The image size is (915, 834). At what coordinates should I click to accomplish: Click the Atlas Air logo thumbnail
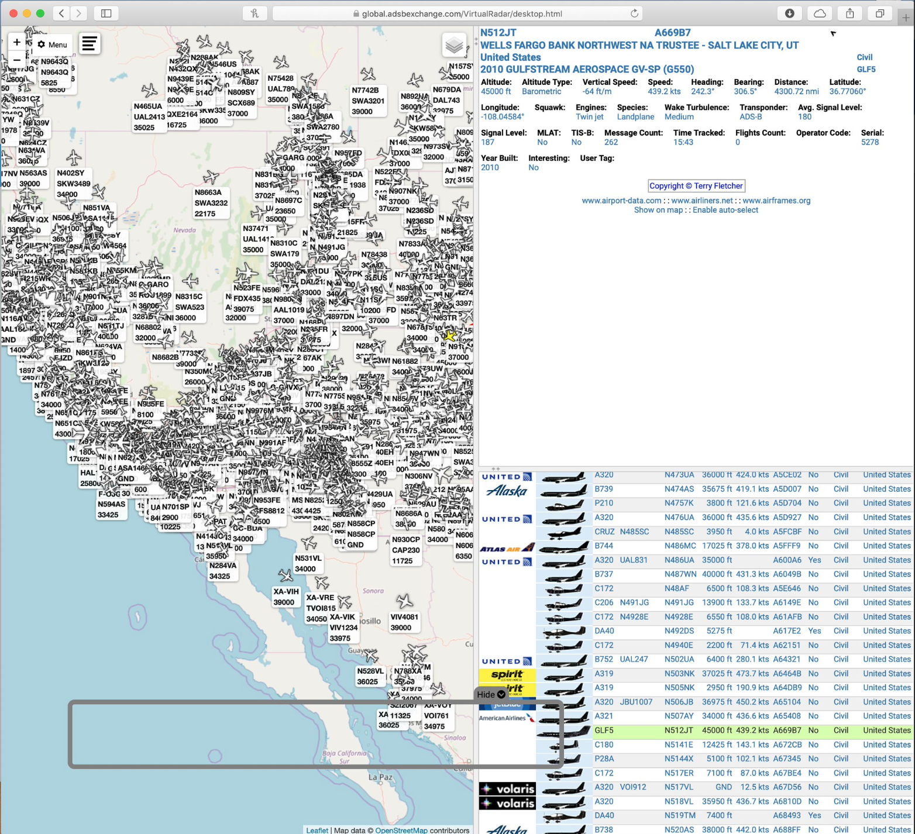[x=507, y=548]
